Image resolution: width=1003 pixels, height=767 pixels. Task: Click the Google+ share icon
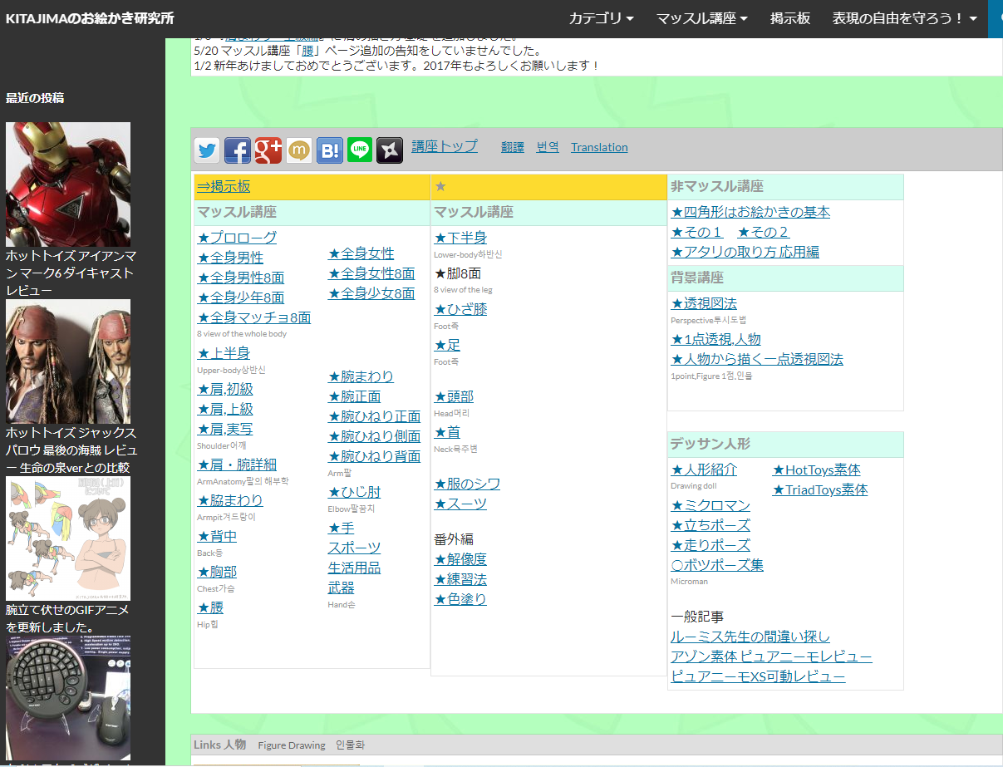click(268, 150)
